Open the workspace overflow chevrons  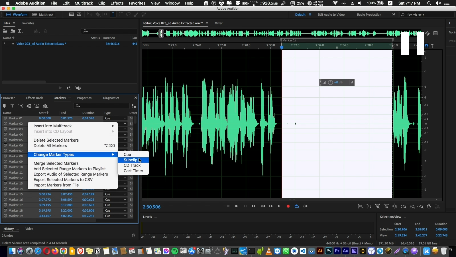[394, 14]
